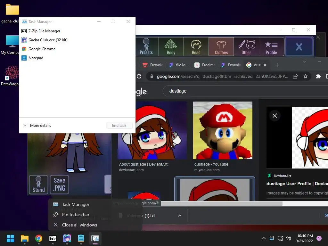Reload the Chrome page
The image size is (328, 246).
tap(139, 76)
